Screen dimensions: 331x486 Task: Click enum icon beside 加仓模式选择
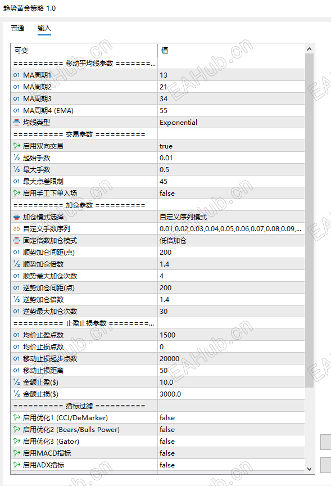(16, 217)
